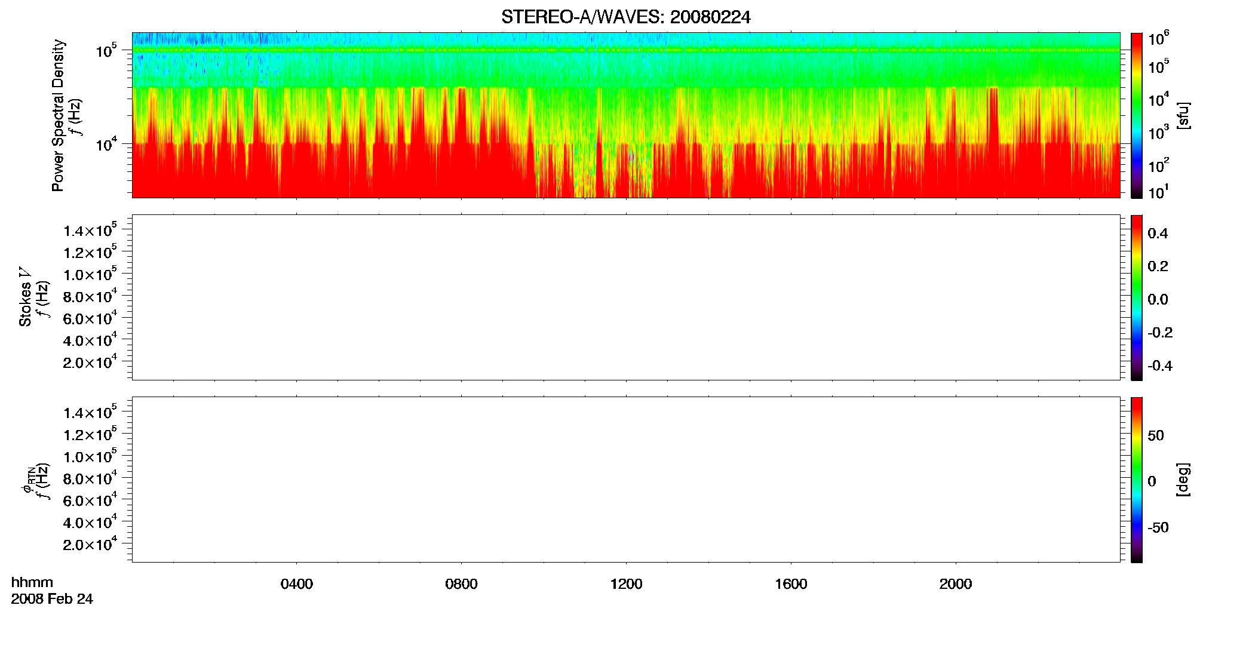This screenshot has height=645, width=1252.
Task: Select the degree color bar
Action: [1137, 480]
